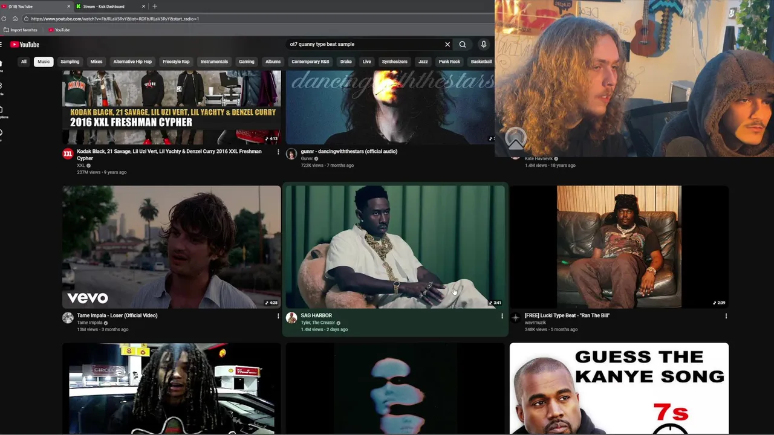Open more options for SAG HARBOR
The image size is (774, 435).
point(502,315)
